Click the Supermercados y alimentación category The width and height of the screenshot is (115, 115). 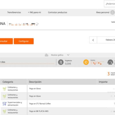[15, 104]
